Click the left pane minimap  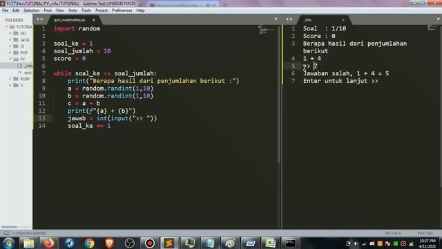267,30
